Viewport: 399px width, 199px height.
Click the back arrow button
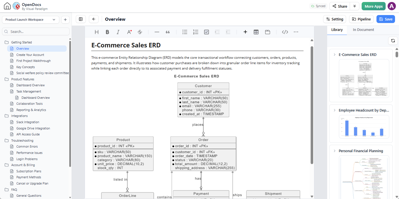click(x=94, y=19)
